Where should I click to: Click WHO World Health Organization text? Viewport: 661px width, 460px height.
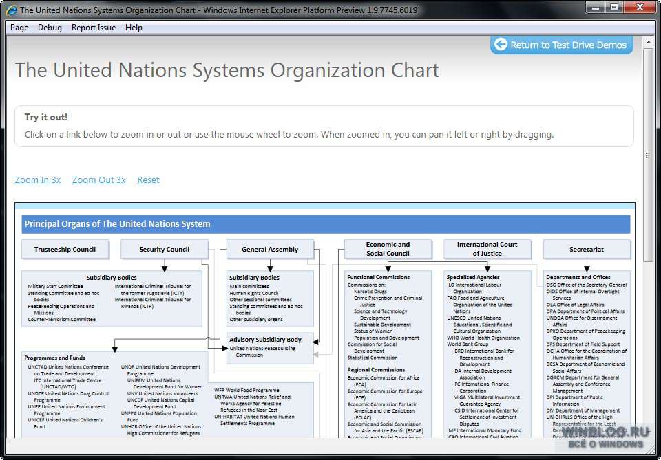pos(483,338)
